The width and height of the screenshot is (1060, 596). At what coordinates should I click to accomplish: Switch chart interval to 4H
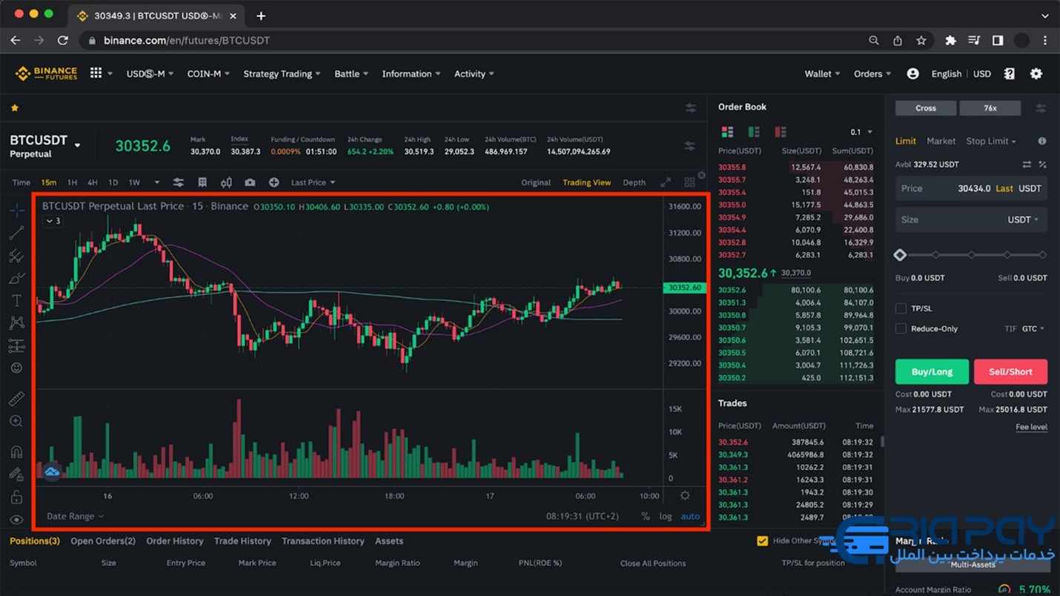coord(93,182)
